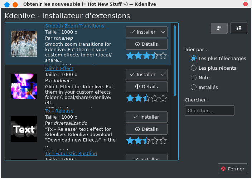Viewport: 252px width, 179px height.
Task: Open Smooth Zoom Transitions link
Action: coord(74,26)
